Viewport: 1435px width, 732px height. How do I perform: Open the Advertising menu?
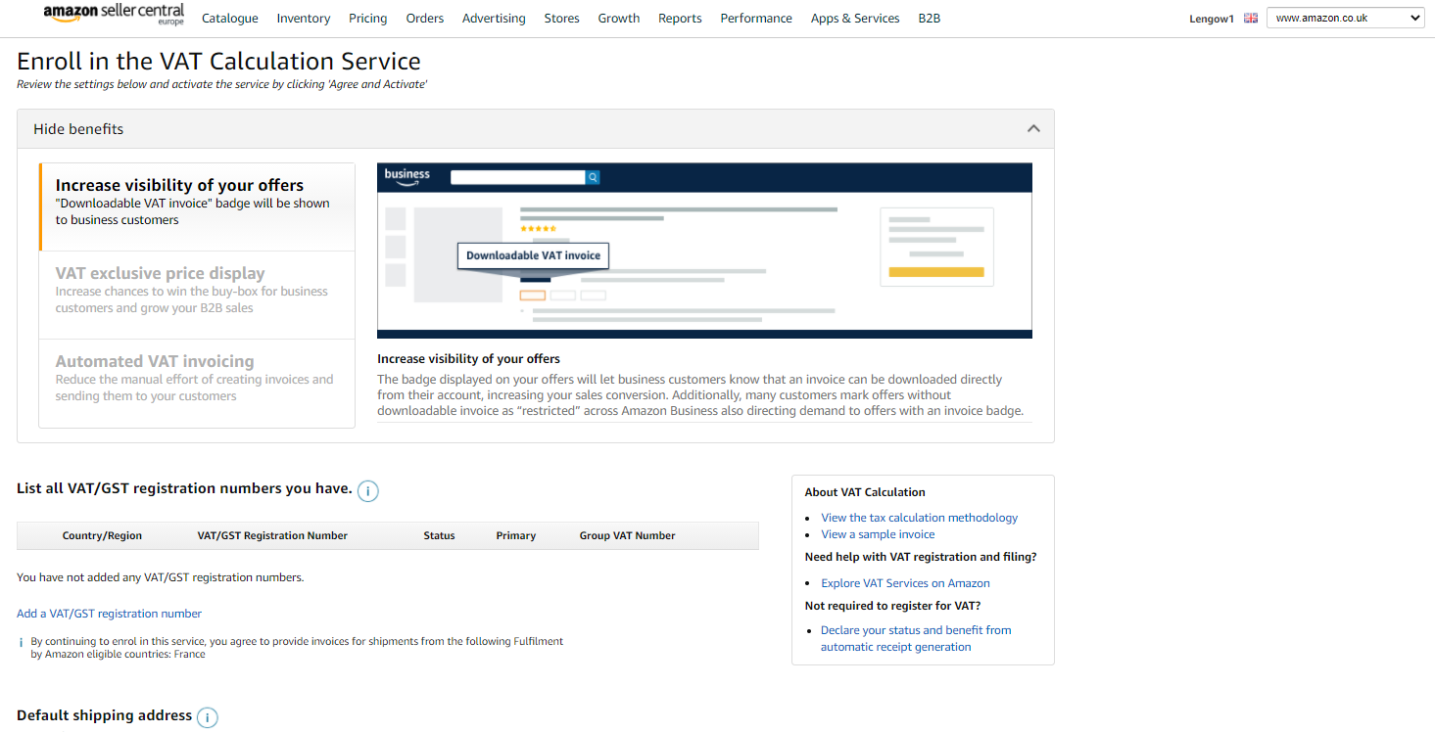pos(494,19)
